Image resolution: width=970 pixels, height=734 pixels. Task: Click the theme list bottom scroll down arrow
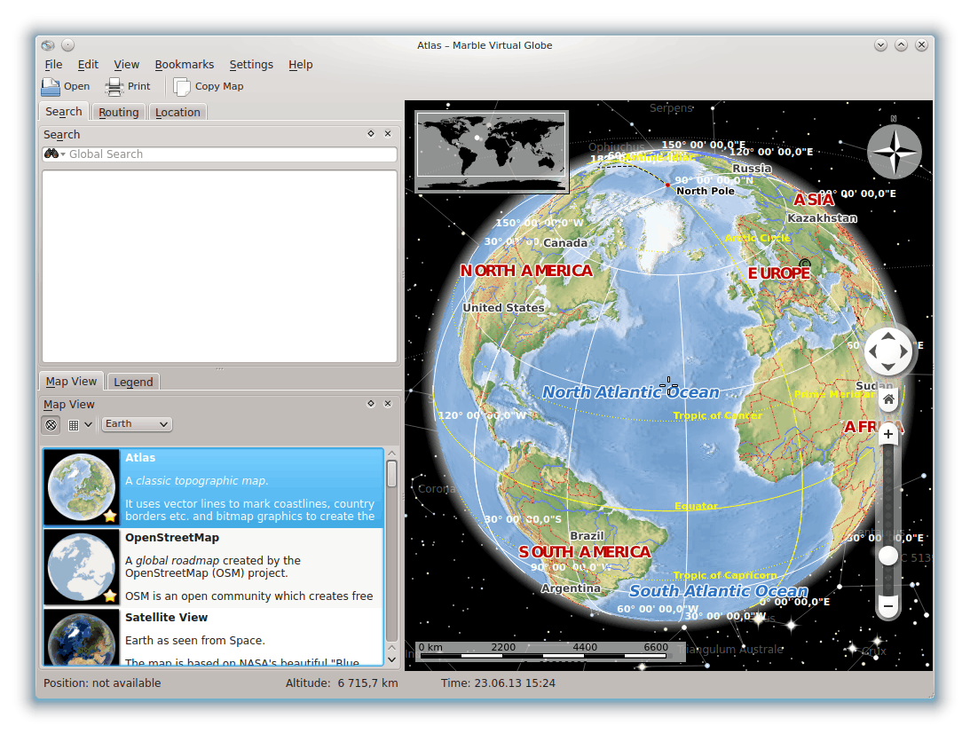click(x=391, y=659)
